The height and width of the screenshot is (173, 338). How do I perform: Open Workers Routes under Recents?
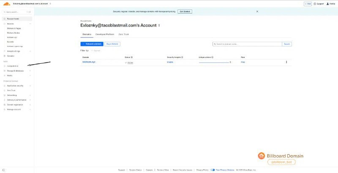pos(14,33)
